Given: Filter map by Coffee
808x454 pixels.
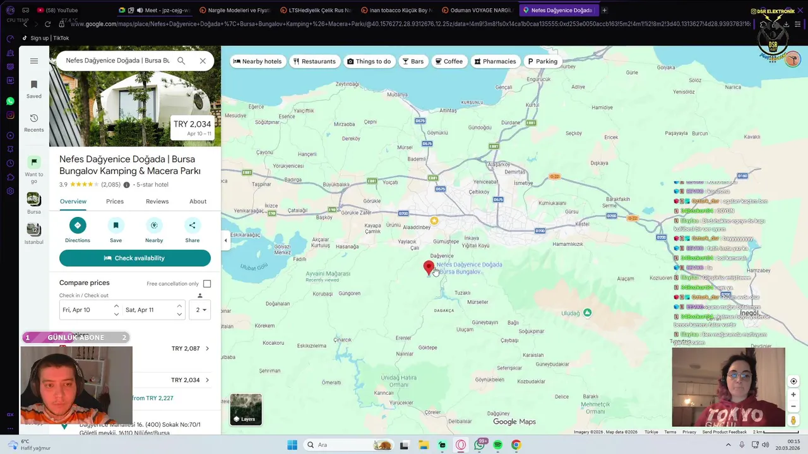Looking at the screenshot, I should 449,61.
